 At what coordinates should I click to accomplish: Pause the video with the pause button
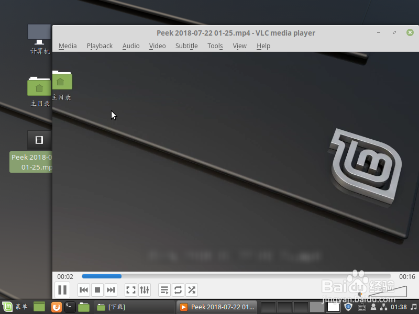62,290
